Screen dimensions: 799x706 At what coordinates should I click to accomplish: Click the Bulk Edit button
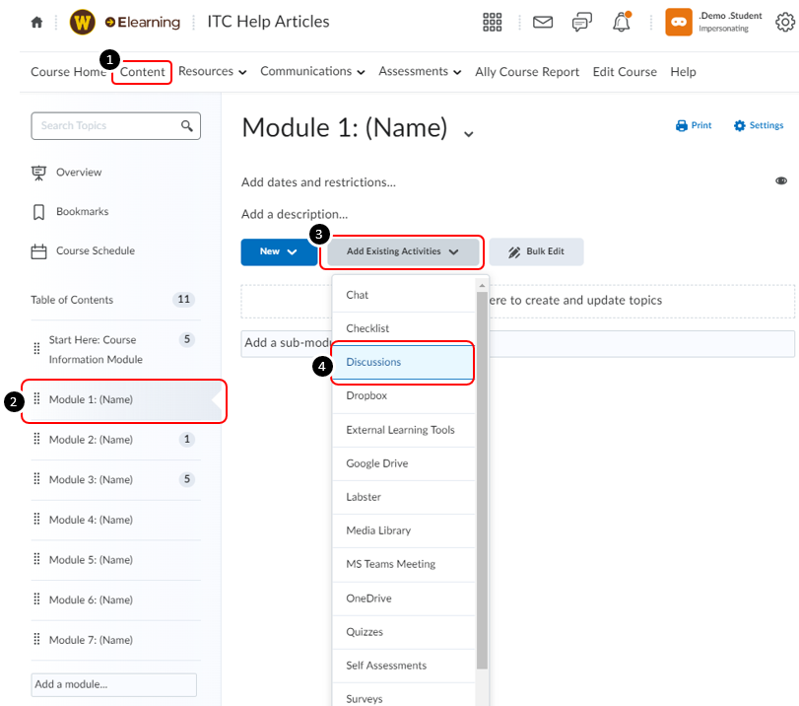536,251
